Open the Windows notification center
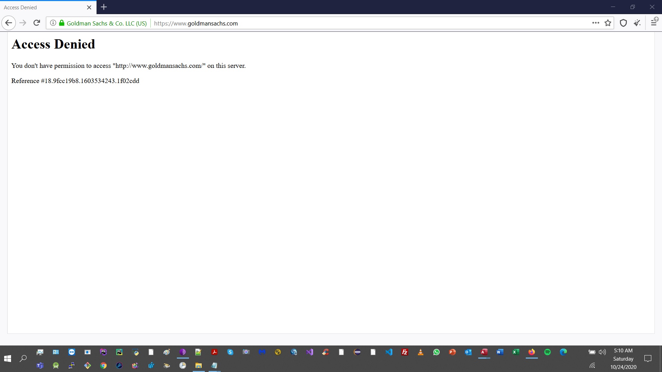This screenshot has height=372, width=662. pos(648,359)
